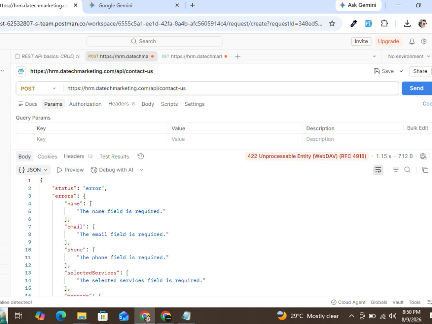This screenshot has width=432, height=324.
Task: Expand the Save options arrow
Action: pos(401,71)
